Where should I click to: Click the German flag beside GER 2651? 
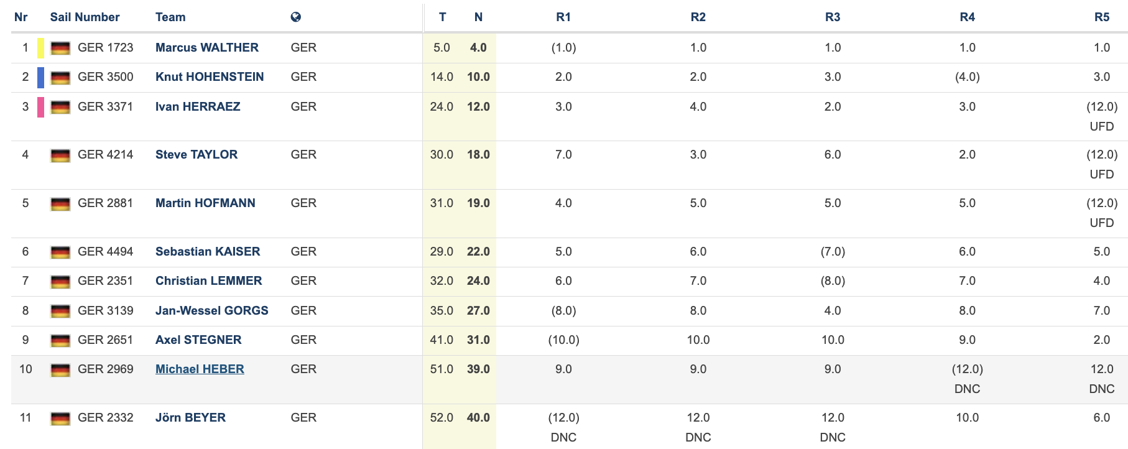click(60, 340)
